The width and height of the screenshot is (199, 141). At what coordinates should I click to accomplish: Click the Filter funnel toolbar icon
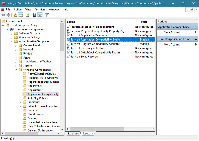(47, 15)
